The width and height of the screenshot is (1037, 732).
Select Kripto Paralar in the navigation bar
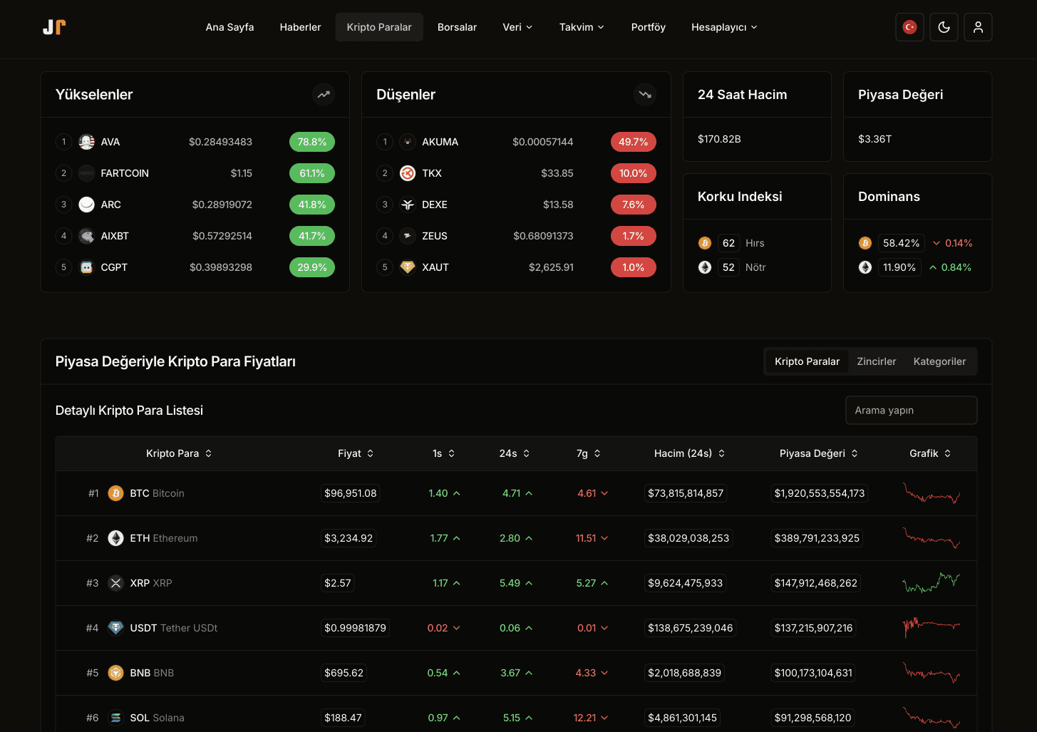tap(379, 27)
